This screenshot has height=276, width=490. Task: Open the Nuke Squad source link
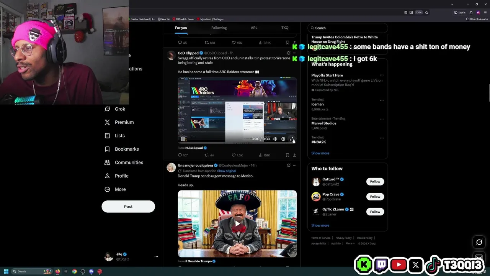coord(194,148)
